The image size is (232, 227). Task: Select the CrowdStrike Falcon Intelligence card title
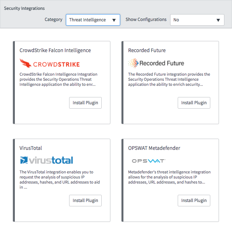pos(55,50)
